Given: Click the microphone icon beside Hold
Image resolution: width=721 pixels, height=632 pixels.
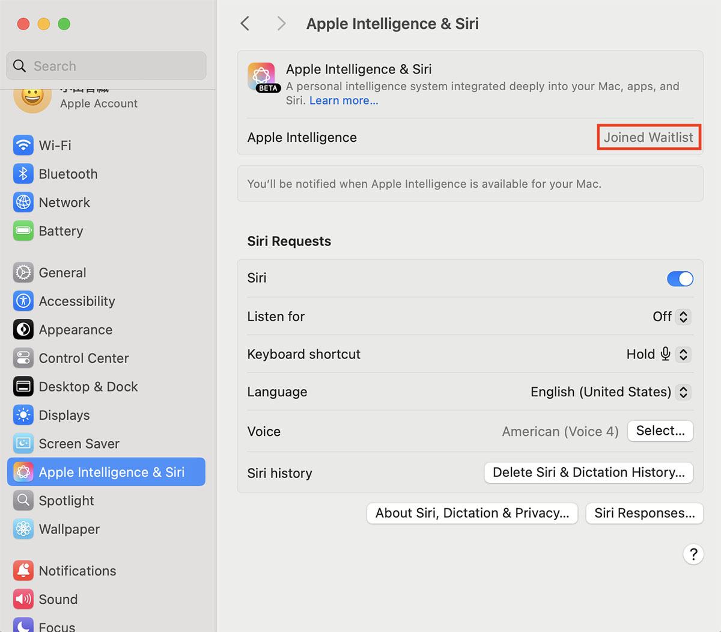Looking at the screenshot, I should coord(666,354).
